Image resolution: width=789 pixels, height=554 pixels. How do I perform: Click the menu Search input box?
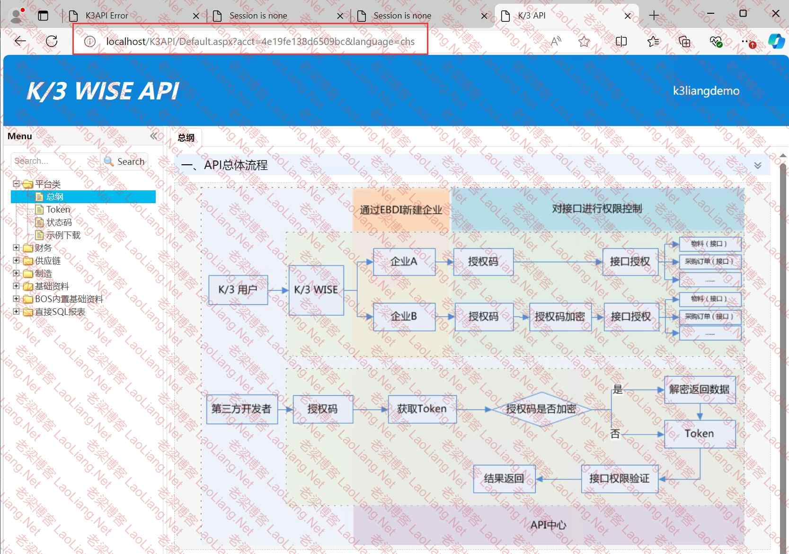(x=56, y=161)
